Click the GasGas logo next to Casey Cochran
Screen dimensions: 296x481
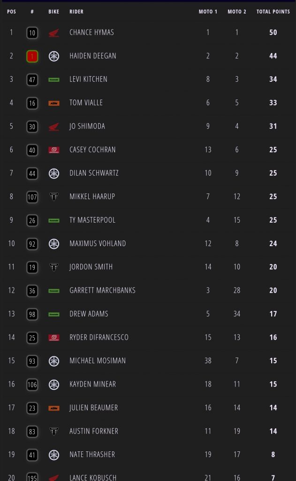[x=54, y=150]
